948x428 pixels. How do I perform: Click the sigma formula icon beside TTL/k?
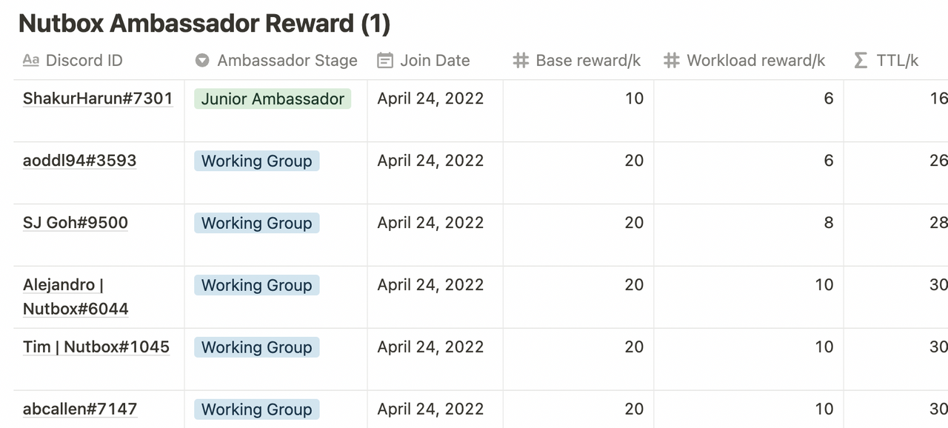[x=861, y=61]
